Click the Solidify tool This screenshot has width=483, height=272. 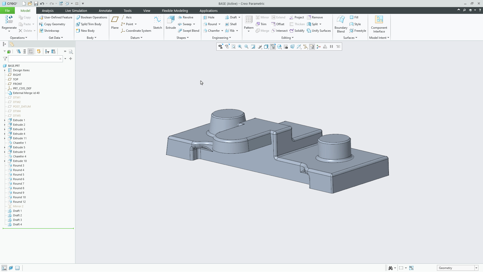(297, 31)
